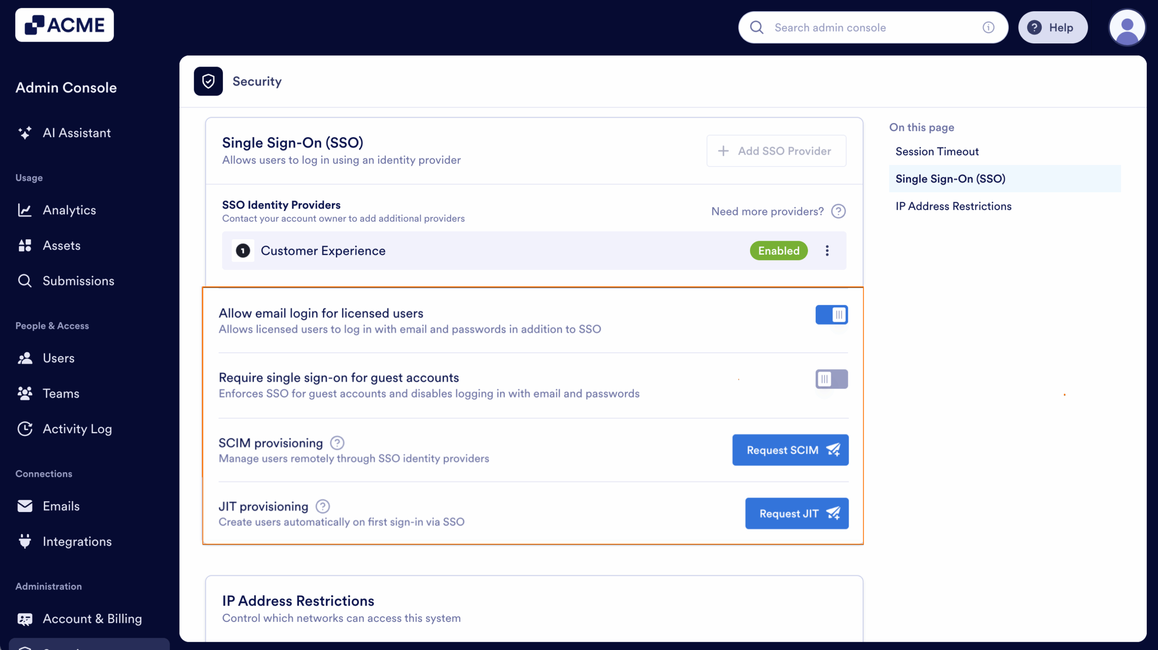Select the Activity Log clock icon
The height and width of the screenshot is (650, 1158).
point(25,429)
